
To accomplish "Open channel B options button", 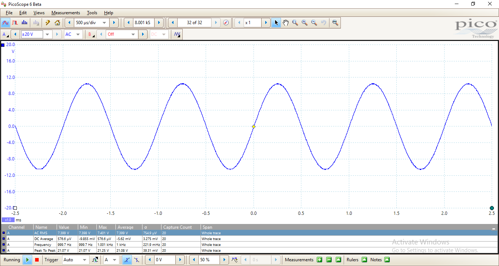I will (x=91, y=34).
